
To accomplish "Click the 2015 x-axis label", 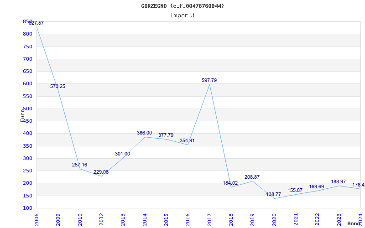I will tap(166, 220).
